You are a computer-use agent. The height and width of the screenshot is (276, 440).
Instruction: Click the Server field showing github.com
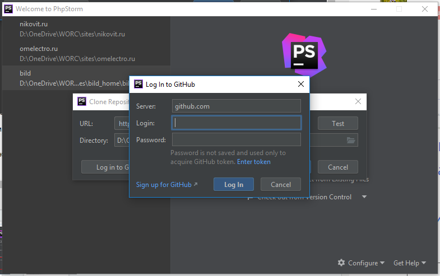[237, 106]
